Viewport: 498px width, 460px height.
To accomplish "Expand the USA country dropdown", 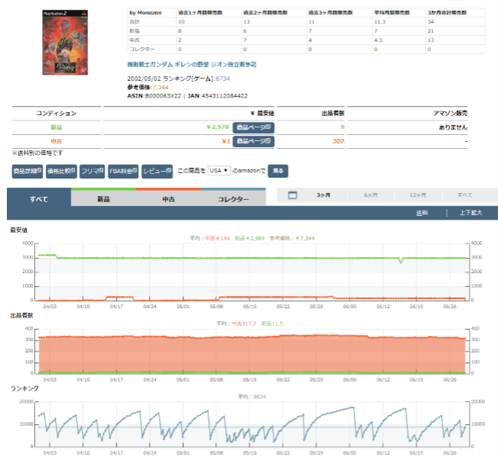I will point(219,171).
